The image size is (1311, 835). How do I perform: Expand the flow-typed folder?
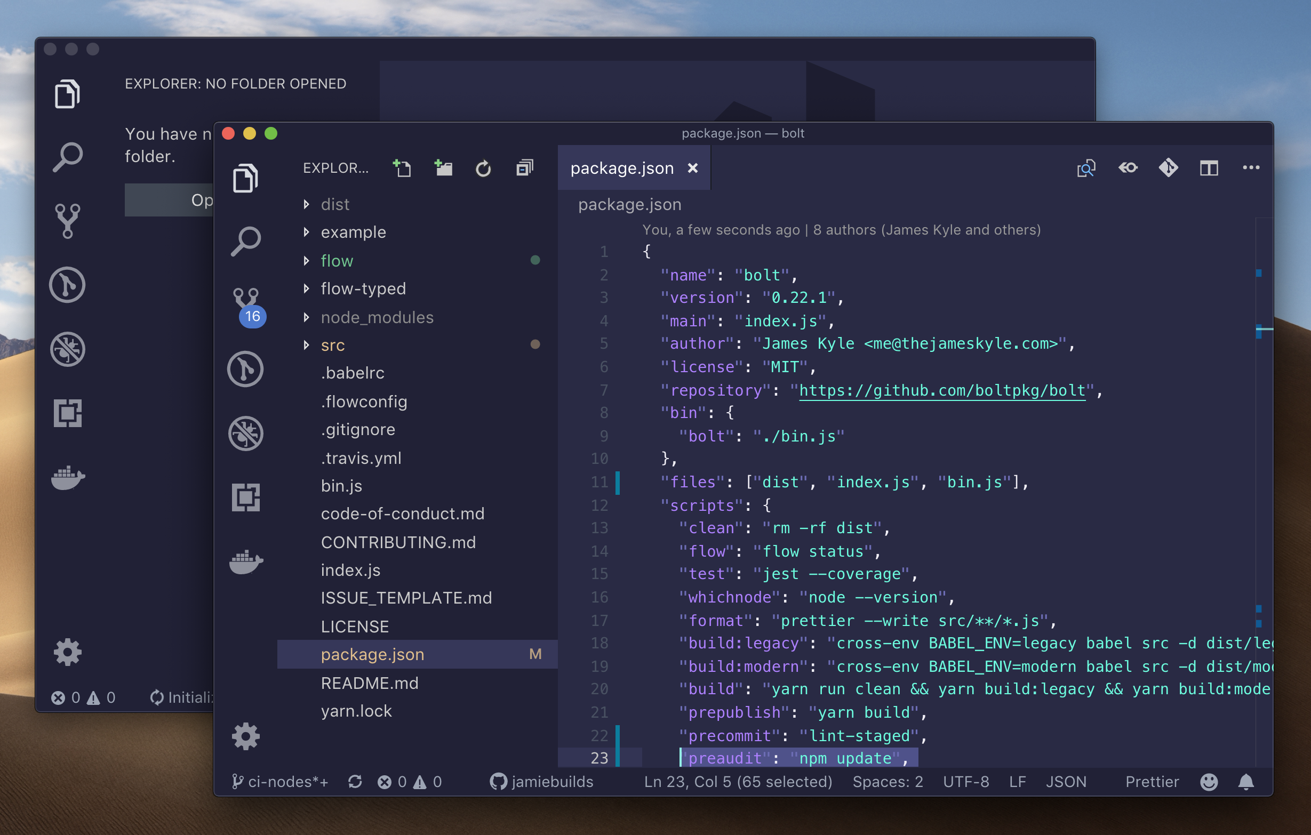(363, 288)
